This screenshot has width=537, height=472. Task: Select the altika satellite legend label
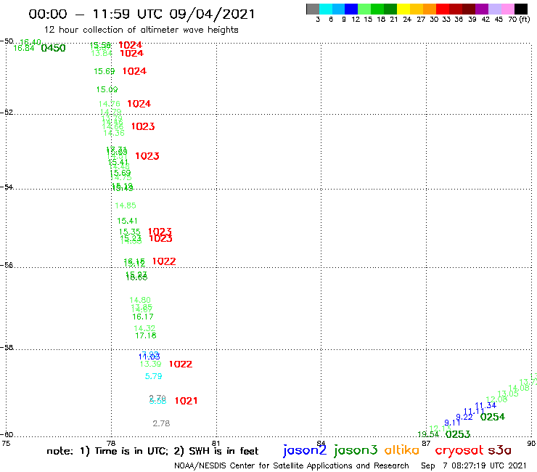tap(402, 450)
